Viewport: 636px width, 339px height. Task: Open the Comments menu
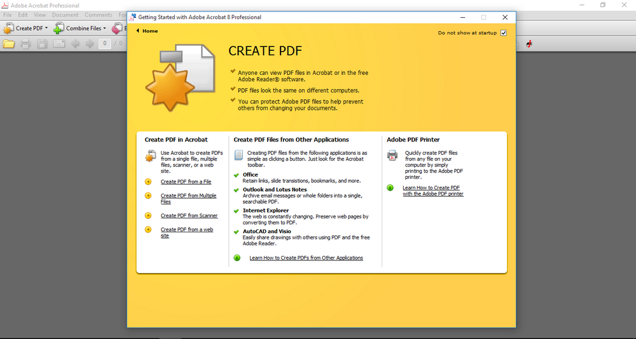click(x=98, y=15)
